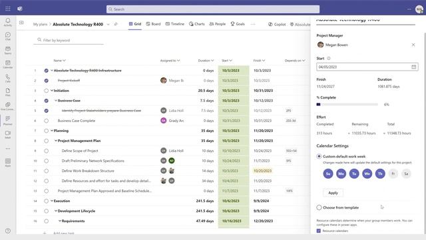Click the Start info icon
The height and width of the screenshot is (240, 426).
point(328,58)
